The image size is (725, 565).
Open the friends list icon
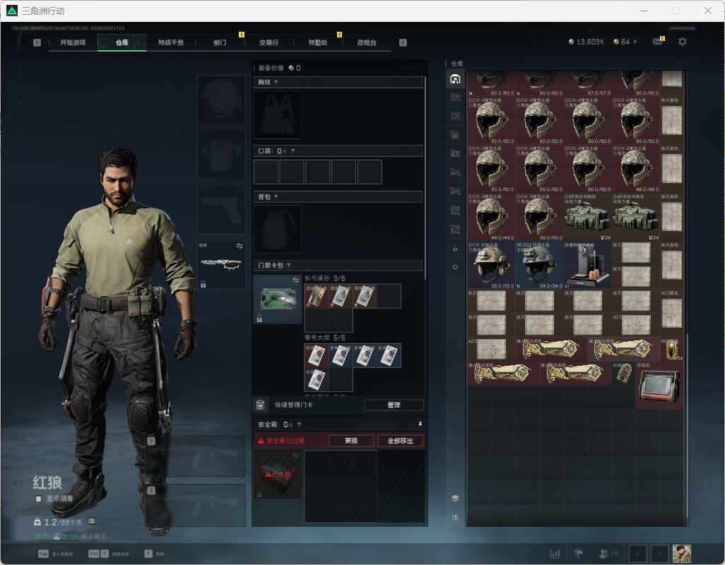click(604, 554)
